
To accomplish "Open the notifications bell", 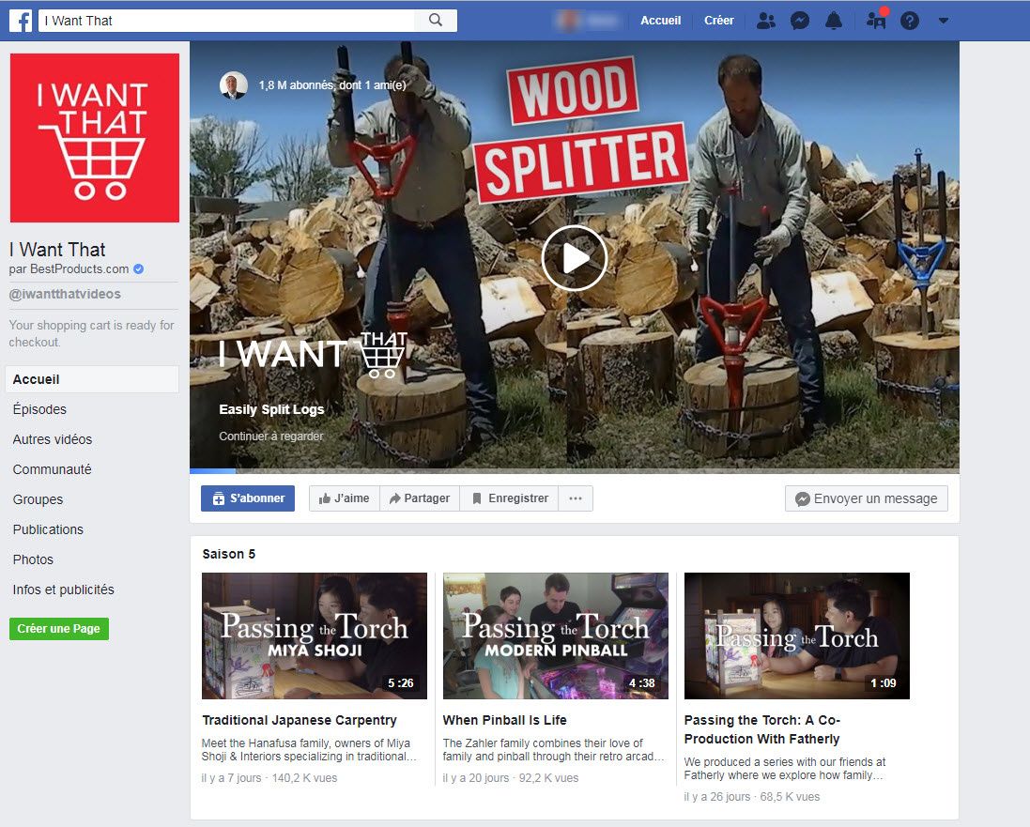I will coord(834,21).
